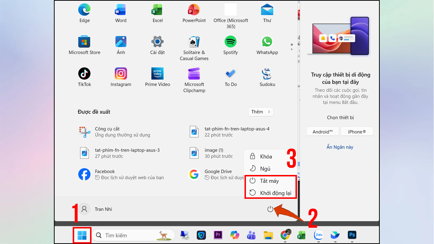Expand the Thêm recommended items list

tap(260, 112)
